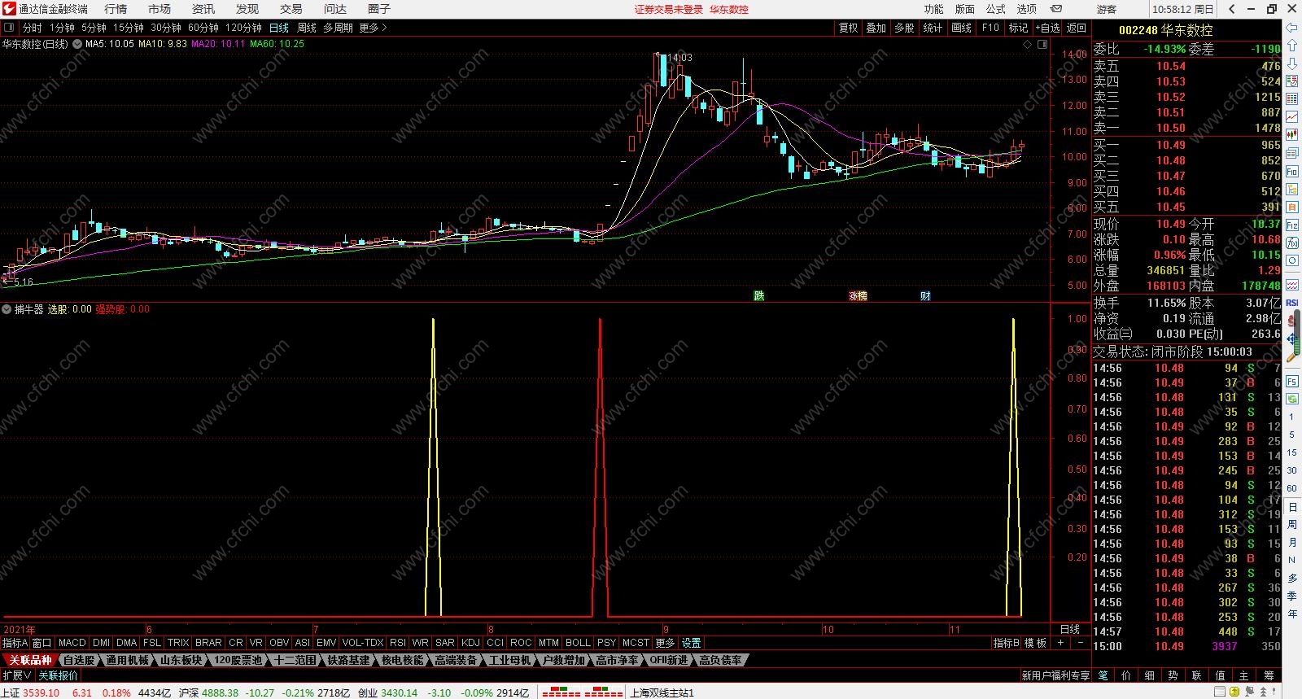Click the wavy indicator sidebar icon
The image size is (1302, 699).
[x=1291, y=285]
